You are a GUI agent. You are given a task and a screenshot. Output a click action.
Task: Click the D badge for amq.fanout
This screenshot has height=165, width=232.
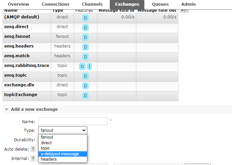point(85,37)
